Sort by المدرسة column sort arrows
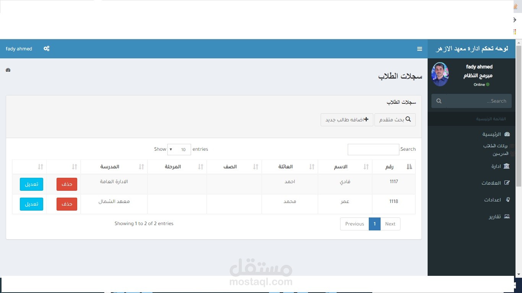This screenshot has height=293, width=522. tap(141, 167)
